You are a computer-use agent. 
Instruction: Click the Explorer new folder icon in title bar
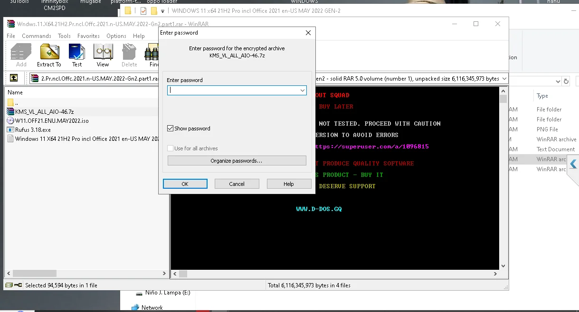(x=153, y=10)
